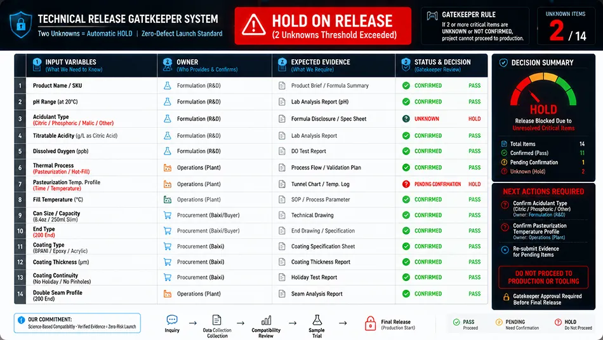
Task: Click the shield lock logo icon
Action: (21, 25)
